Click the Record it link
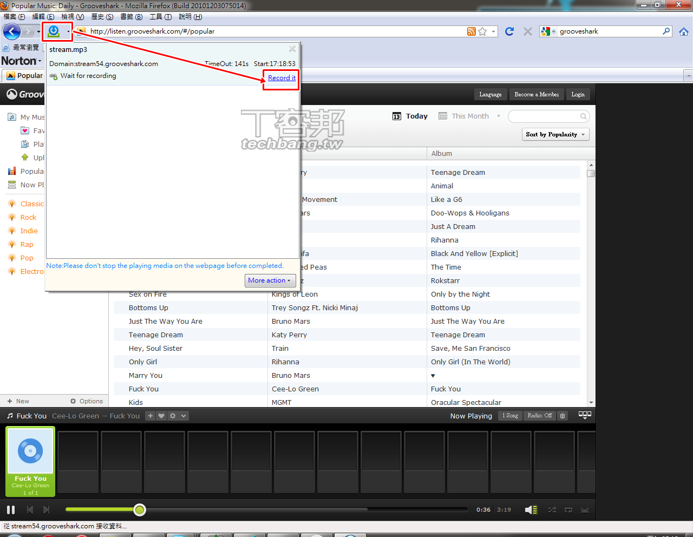Image resolution: width=693 pixels, height=537 pixels. (281, 78)
